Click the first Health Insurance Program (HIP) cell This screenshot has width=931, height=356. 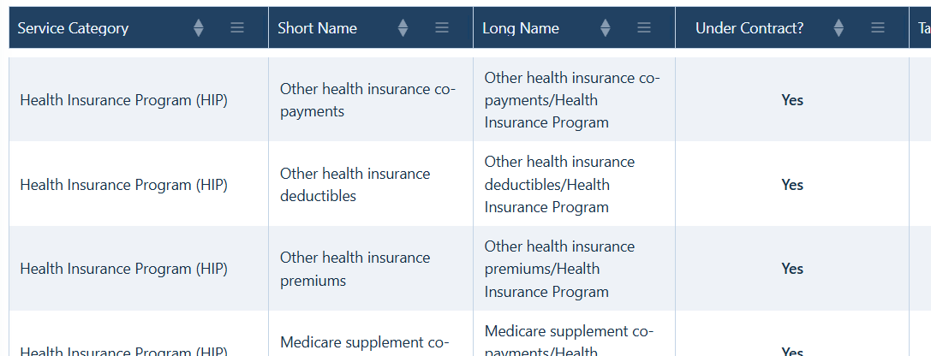click(x=123, y=99)
